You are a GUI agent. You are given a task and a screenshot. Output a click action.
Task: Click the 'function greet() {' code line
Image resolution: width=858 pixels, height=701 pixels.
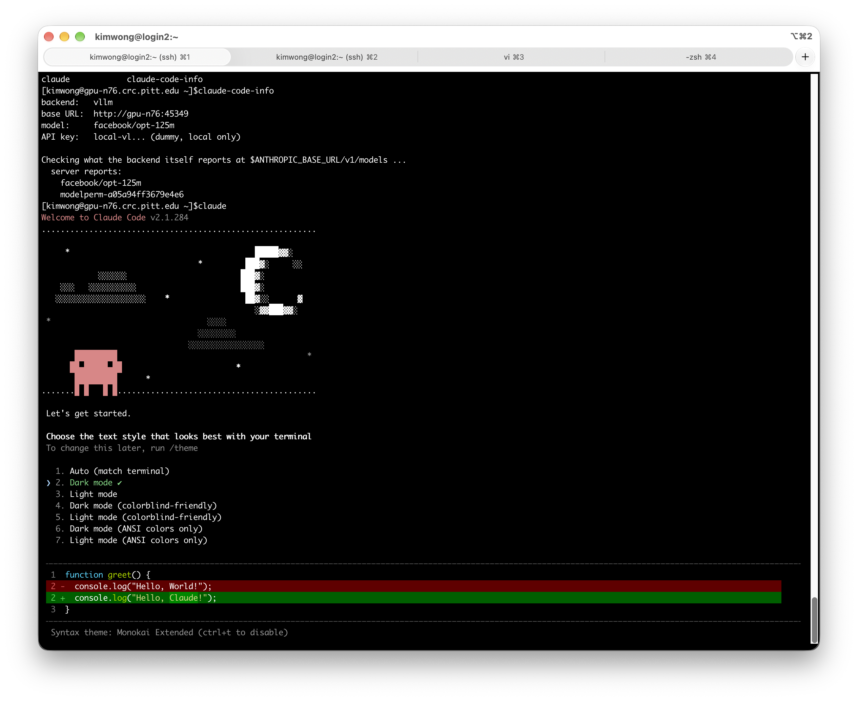click(108, 575)
